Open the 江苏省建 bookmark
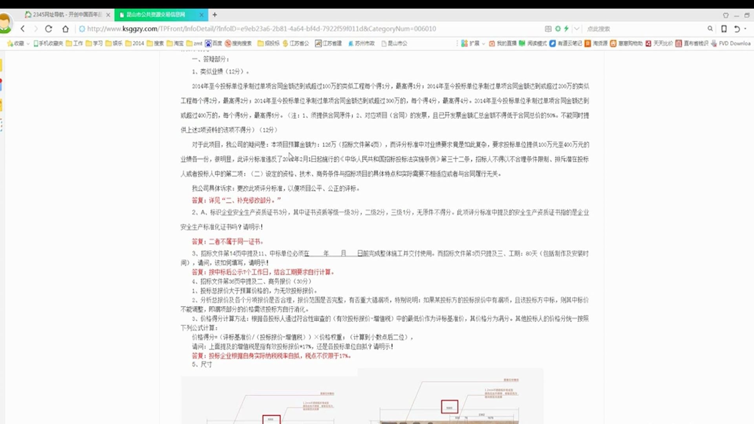Image resolution: width=754 pixels, height=424 pixels. pyautogui.click(x=328, y=43)
